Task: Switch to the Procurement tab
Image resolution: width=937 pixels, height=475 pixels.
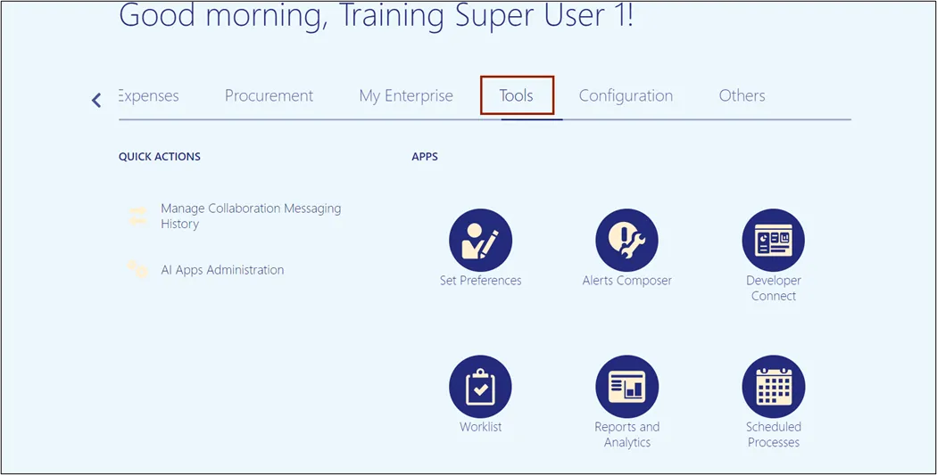Action: pyautogui.click(x=269, y=96)
